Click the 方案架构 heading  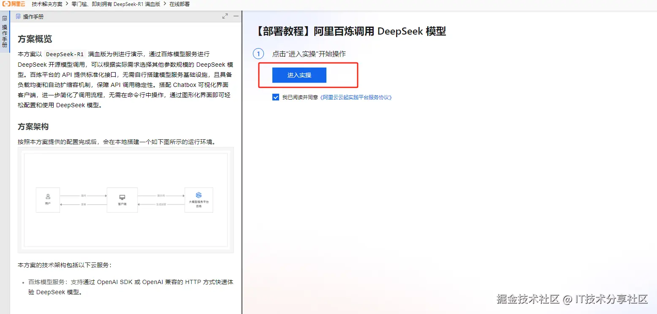33,127
